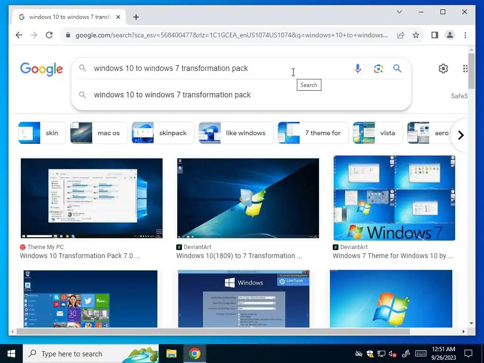The height and width of the screenshot is (363, 484).
Task: Filter results by the mac os chip
Action: point(98,133)
